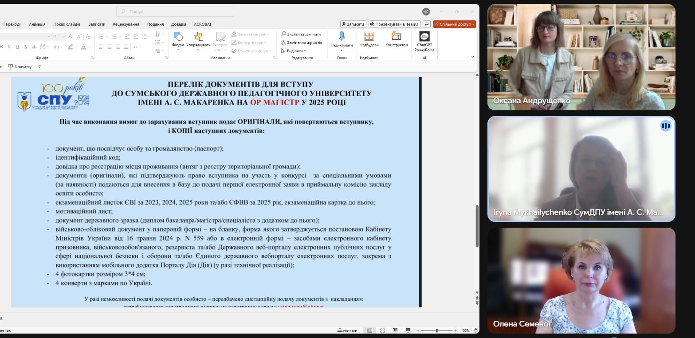Toggle strikethrough formatting
Image resolution: width=695 pixels, height=338 pixels.
[34, 47]
